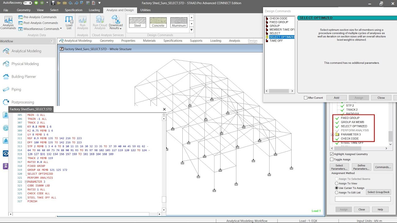The width and height of the screenshot is (397, 223).
Task: Click the green forward arrow icon
Action: [42, 3]
